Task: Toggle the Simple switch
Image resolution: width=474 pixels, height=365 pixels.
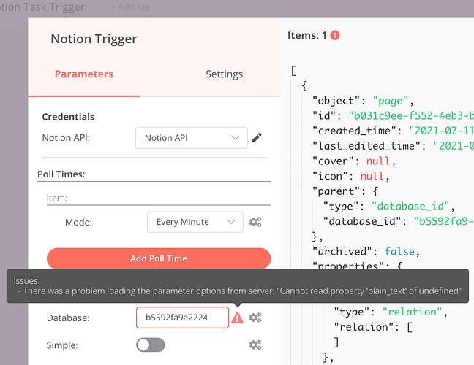Action: pos(151,345)
